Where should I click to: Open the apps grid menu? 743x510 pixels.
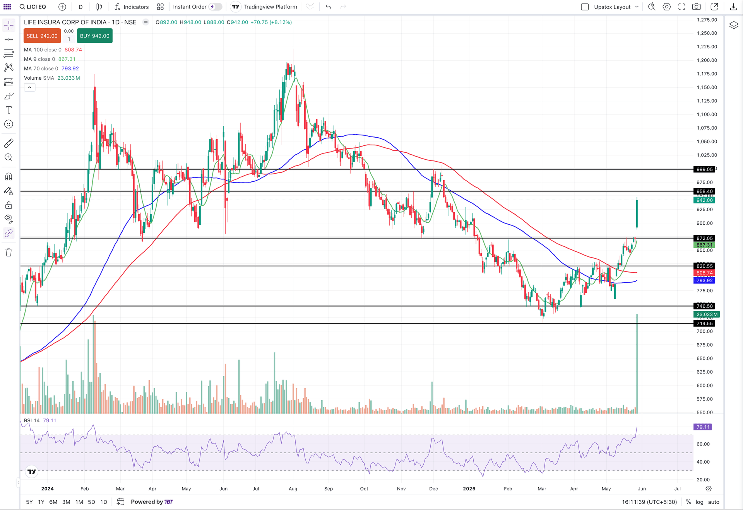(7, 7)
